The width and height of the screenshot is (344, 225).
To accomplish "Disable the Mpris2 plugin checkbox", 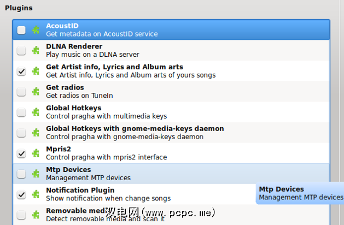I will 21,153.
